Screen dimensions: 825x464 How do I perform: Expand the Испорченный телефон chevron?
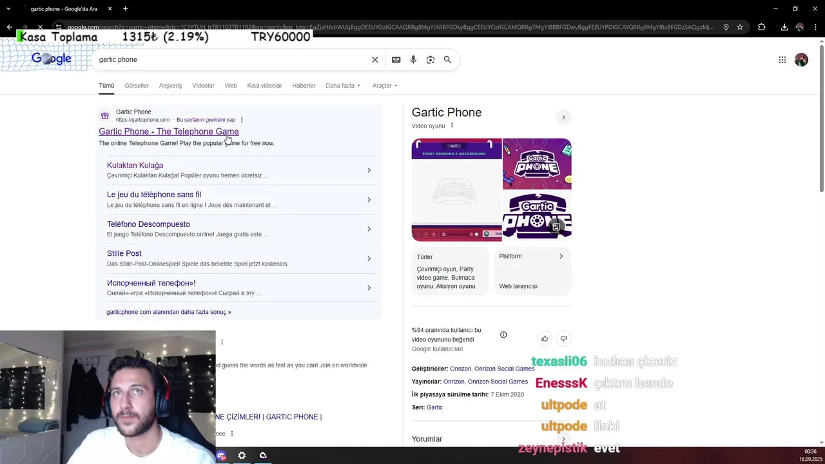click(369, 288)
